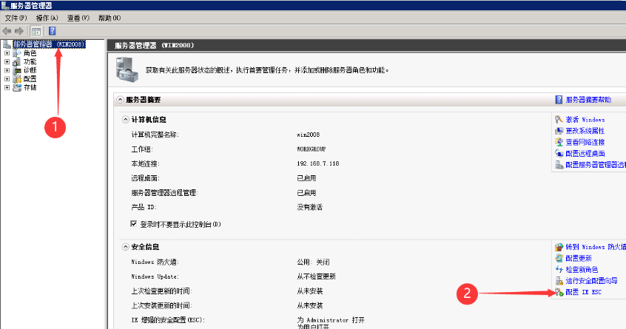626x329 pixels.
Task: Click the 运行安全配置向导 icon
Action: click(559, 281)
